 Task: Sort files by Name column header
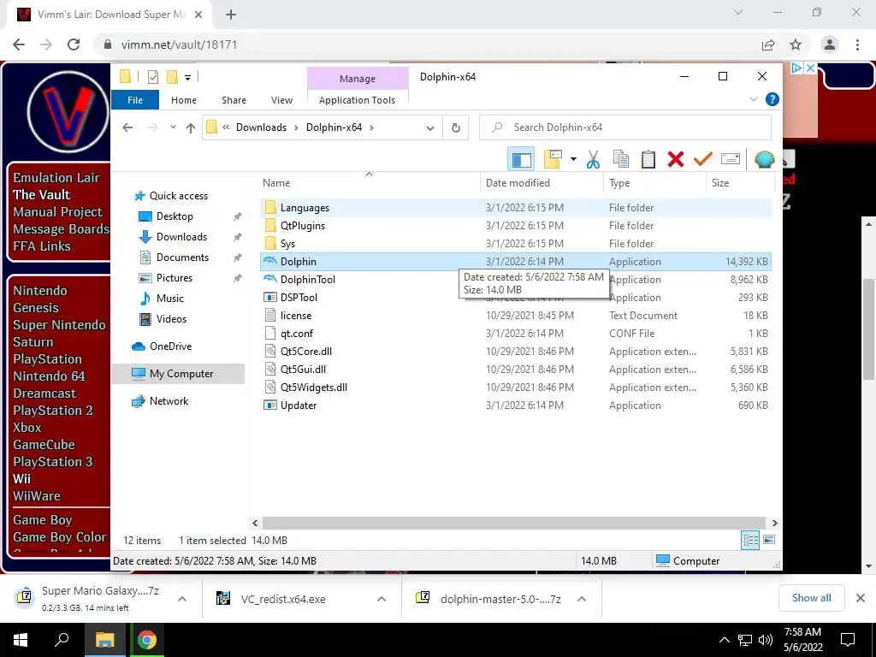click(369, 183)
